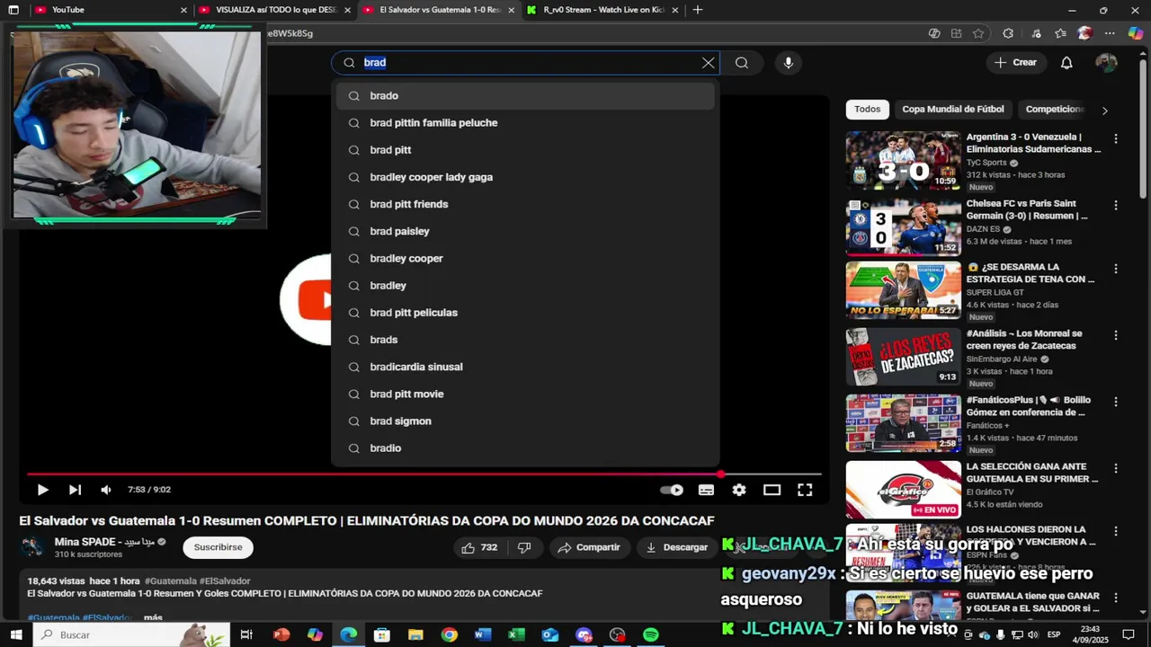Open the Copilot icon in Edge toolbar
The height and width of the screenshot is (647, 1151).
point(1136,33)
